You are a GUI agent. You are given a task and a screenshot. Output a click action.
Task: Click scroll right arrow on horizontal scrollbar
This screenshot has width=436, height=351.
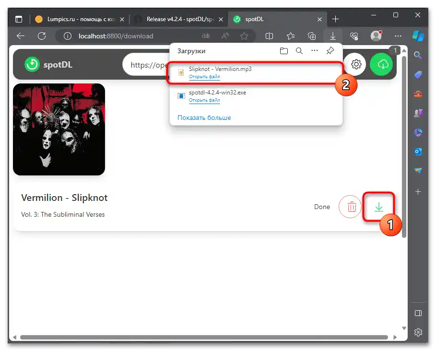point(395,337)
